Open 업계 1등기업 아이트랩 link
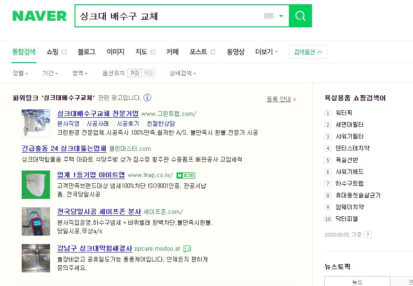The width and height of the screenshot is (413, 286). (x=91, y=175)
